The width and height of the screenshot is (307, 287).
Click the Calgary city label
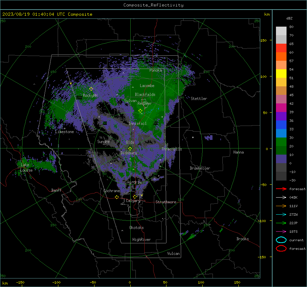(x=133, y=201)
